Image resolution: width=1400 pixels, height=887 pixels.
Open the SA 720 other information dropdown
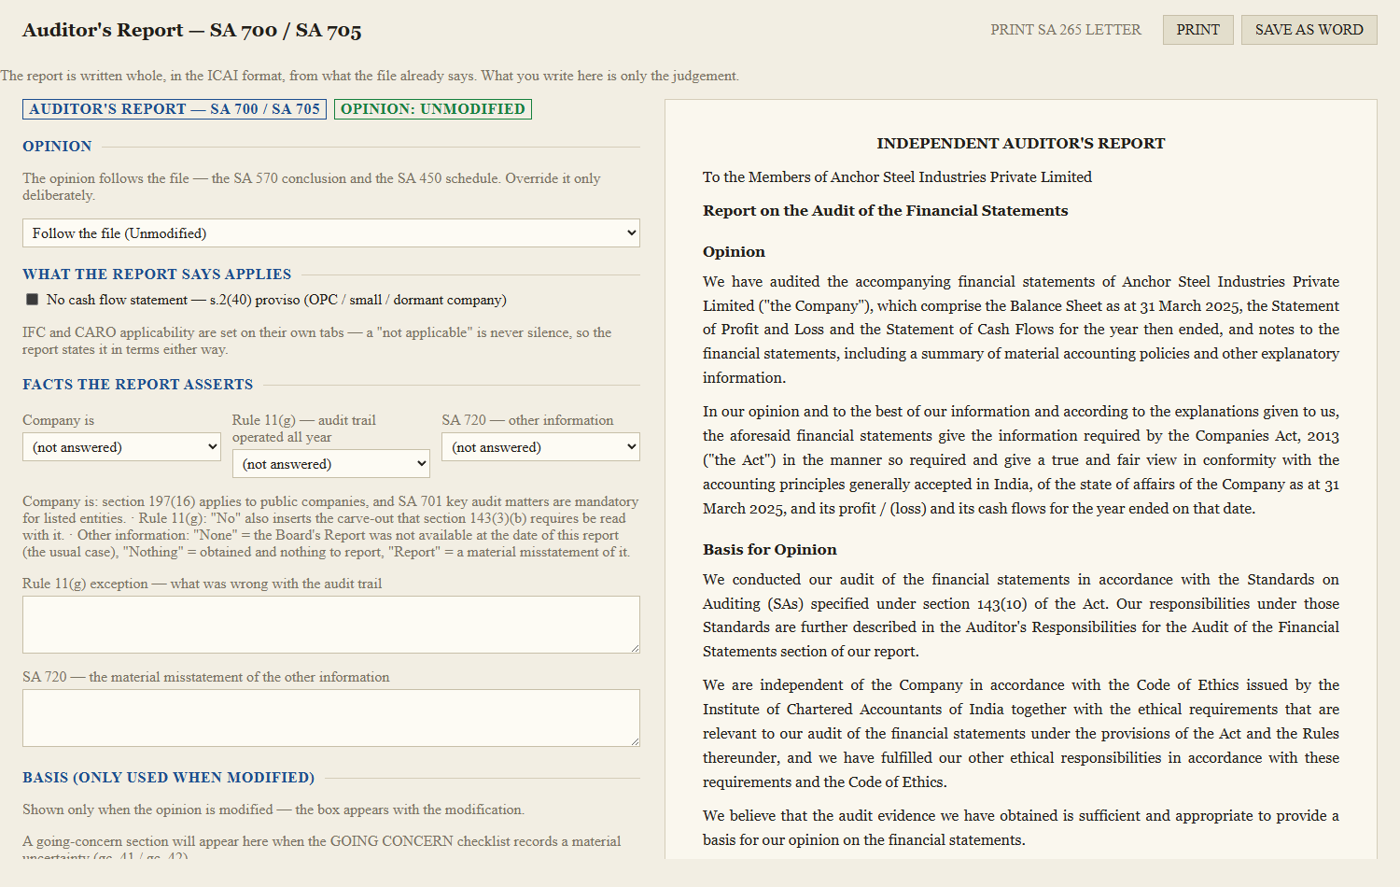click(540, 447)
